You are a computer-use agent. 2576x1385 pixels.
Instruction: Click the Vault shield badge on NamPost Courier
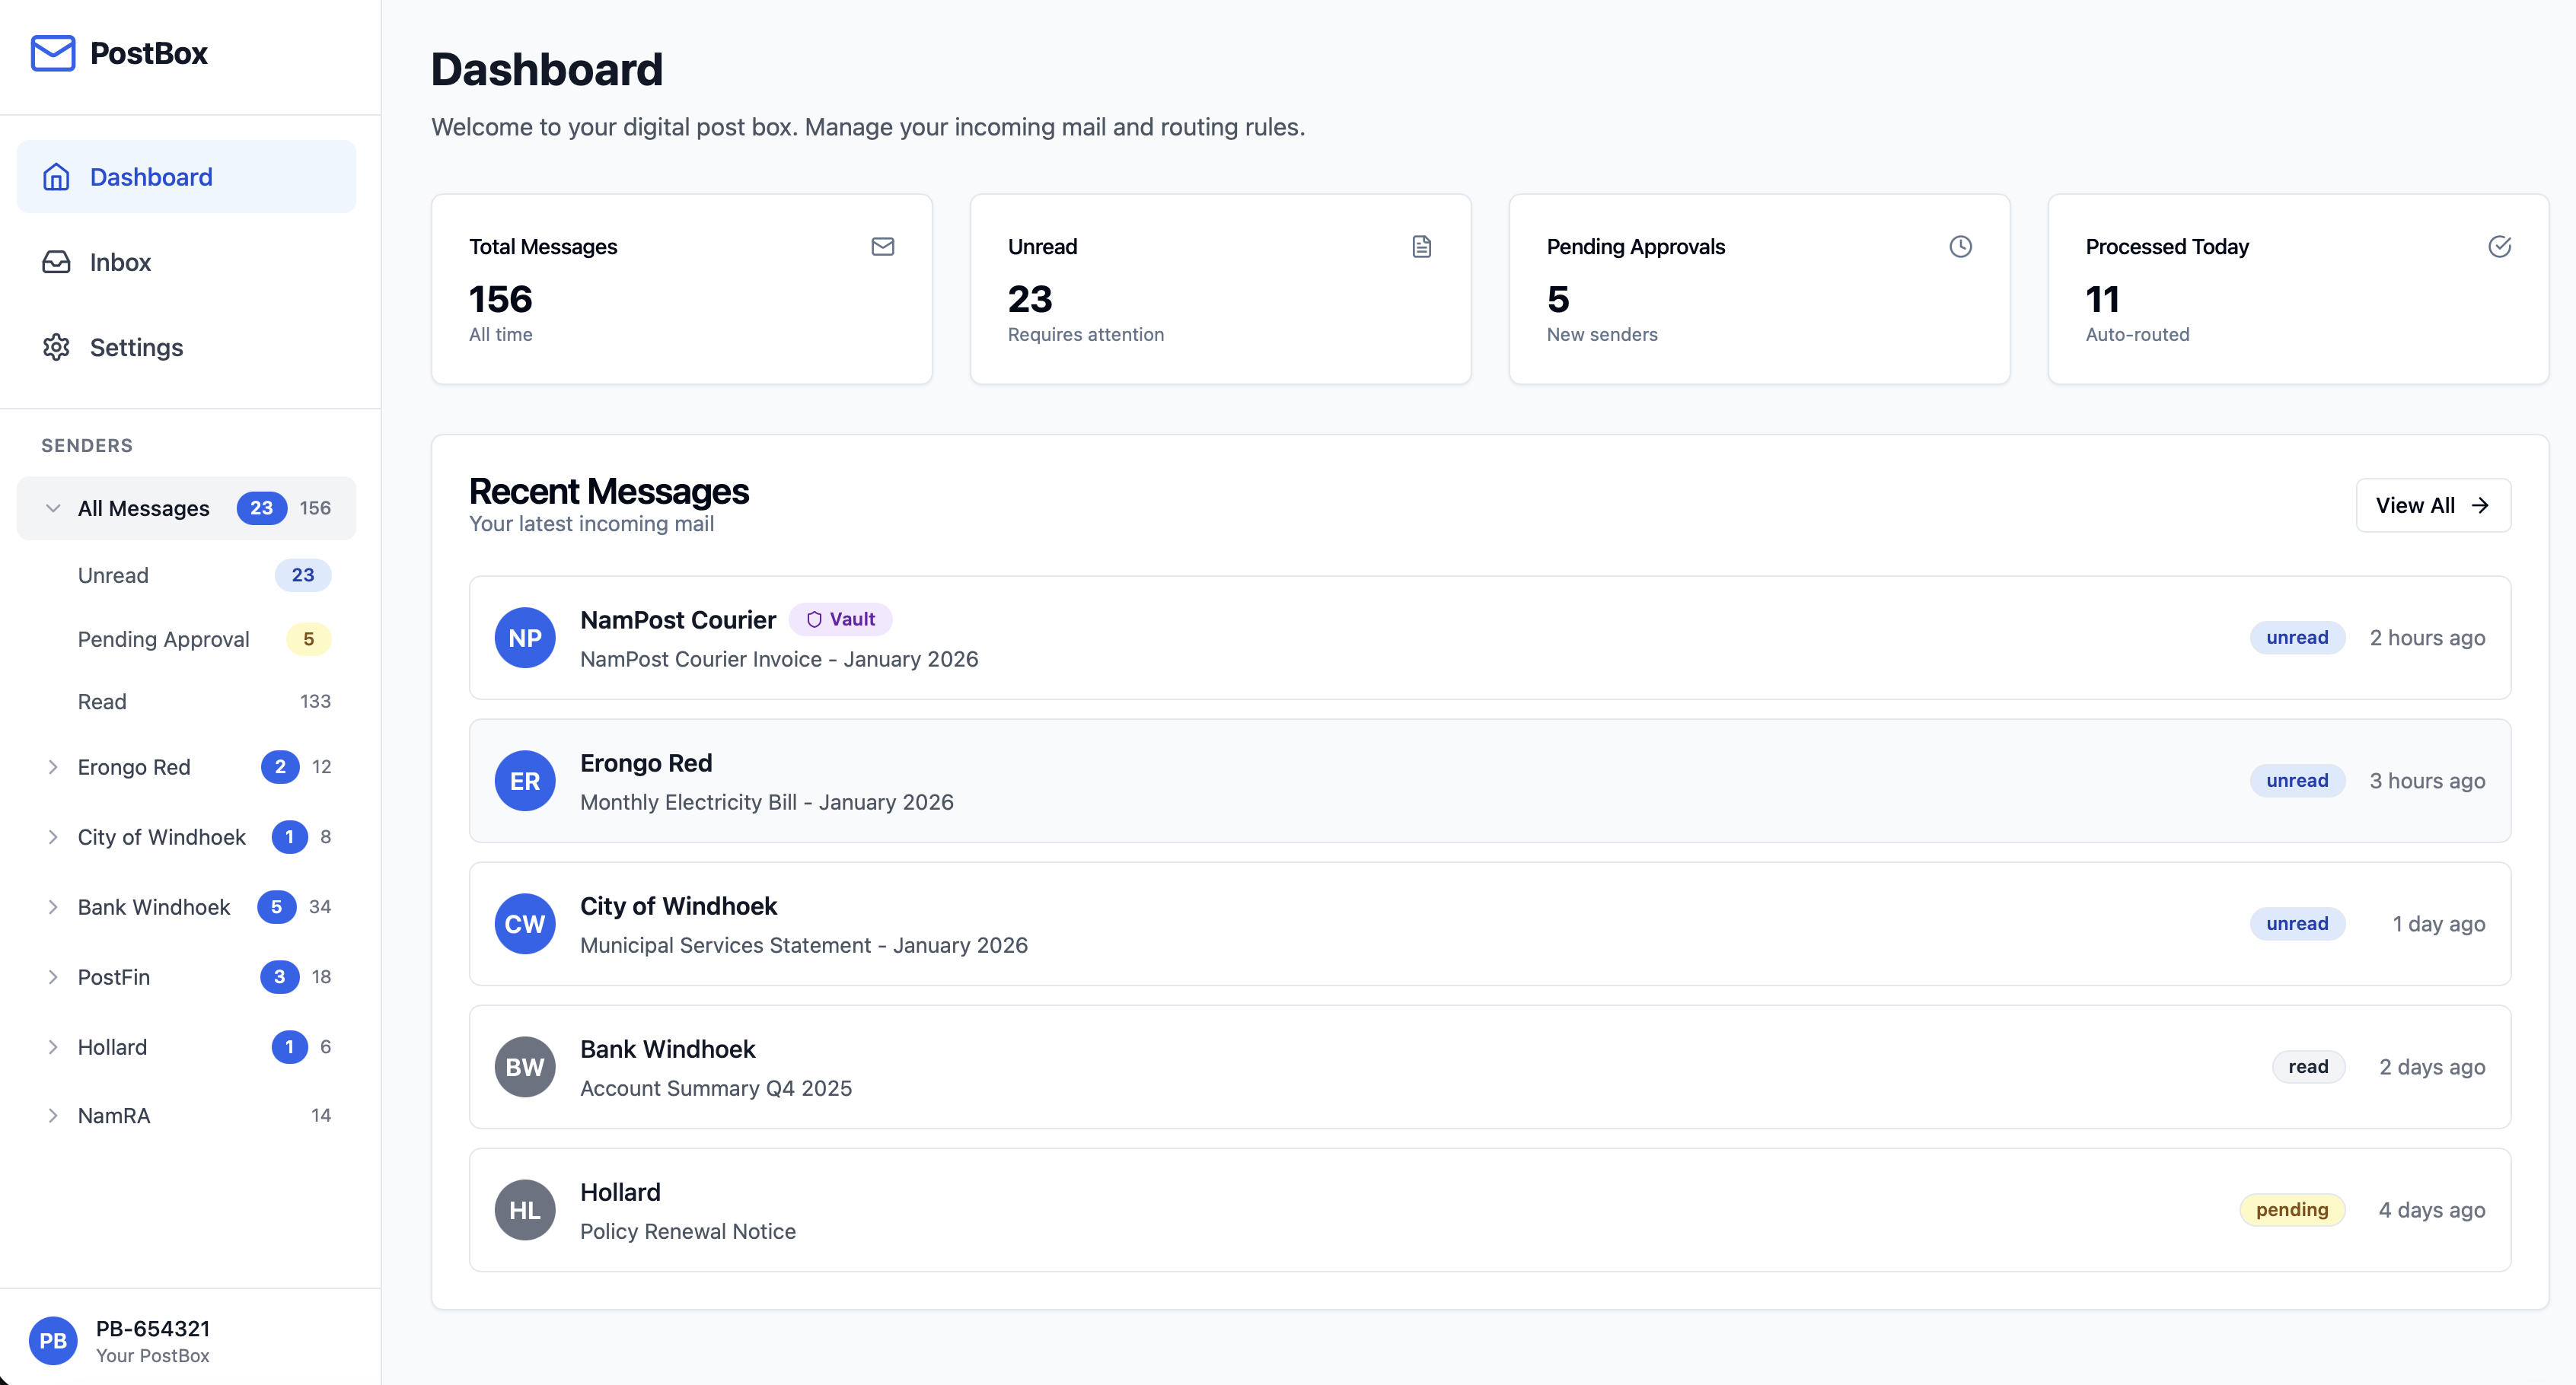[841, 619]
